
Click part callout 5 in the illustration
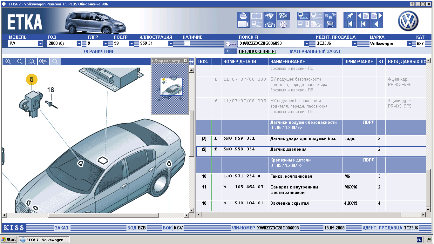pyautogui.click(x=32, y=80)
